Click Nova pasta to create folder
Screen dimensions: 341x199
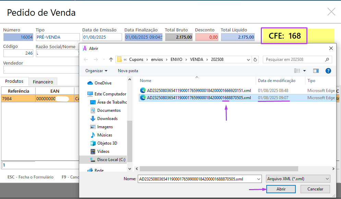[x=128, y=71]
